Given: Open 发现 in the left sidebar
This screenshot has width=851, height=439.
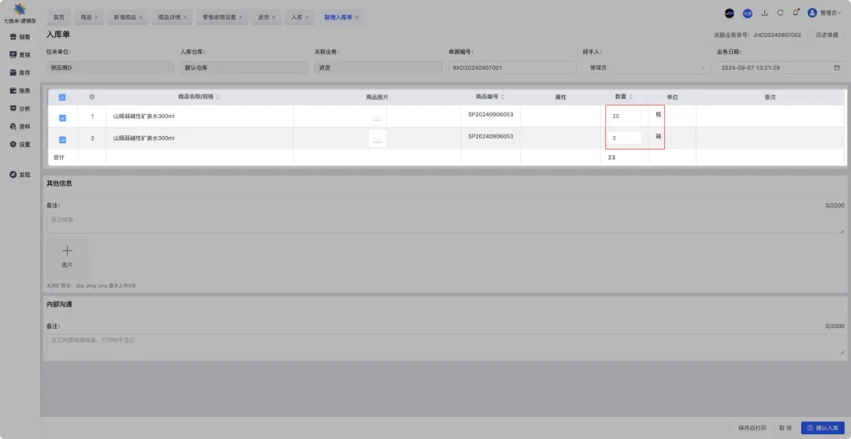Looking at the screenshot, I should point(20,175).
